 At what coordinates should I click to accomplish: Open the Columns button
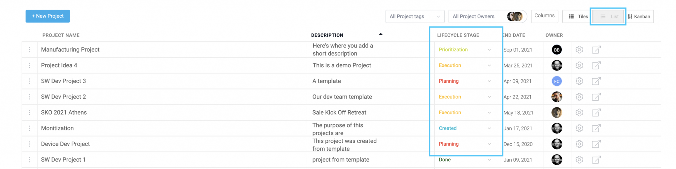[x=545, y=16]
